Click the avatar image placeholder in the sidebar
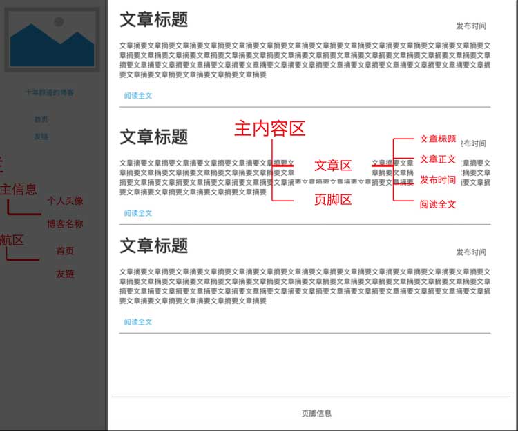 (52, 39)
